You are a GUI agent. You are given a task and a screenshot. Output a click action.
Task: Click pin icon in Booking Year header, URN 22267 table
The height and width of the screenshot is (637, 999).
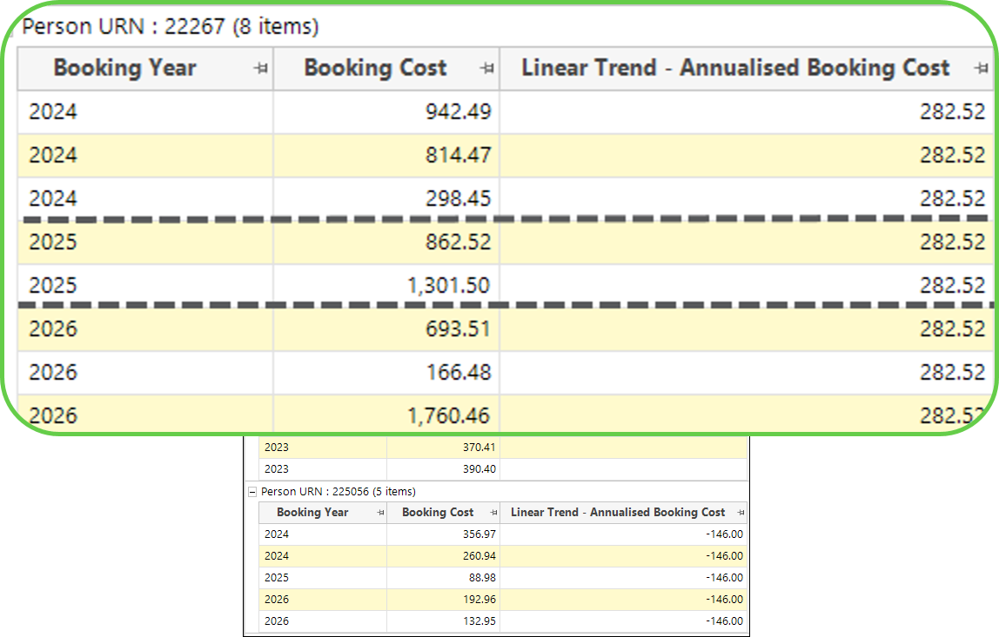pos(260,68)
